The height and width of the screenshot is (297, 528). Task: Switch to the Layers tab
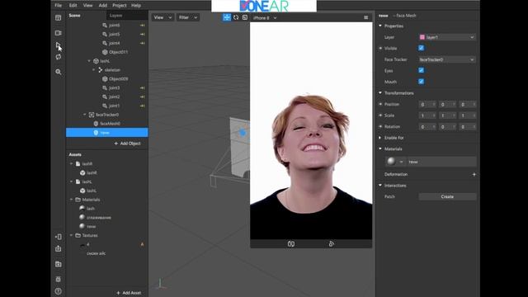tap(115, 16)
